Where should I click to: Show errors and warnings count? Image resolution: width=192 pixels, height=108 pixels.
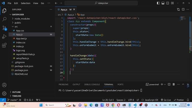point(28,100)
